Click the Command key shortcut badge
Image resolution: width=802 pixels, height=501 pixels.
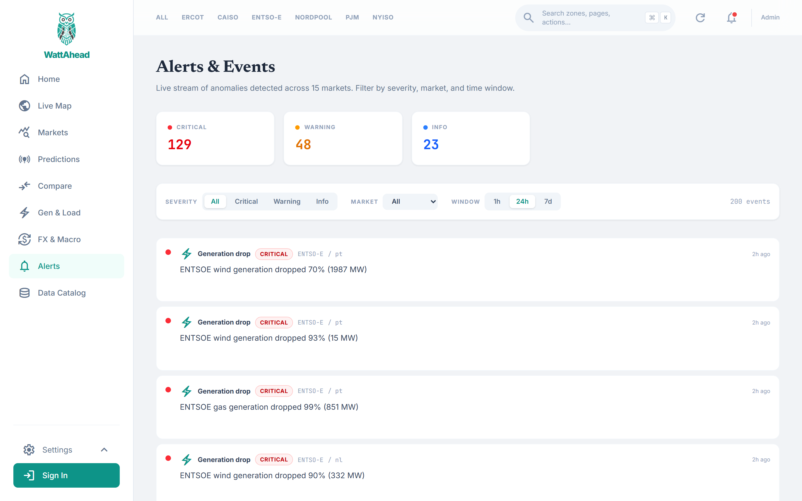652,18
